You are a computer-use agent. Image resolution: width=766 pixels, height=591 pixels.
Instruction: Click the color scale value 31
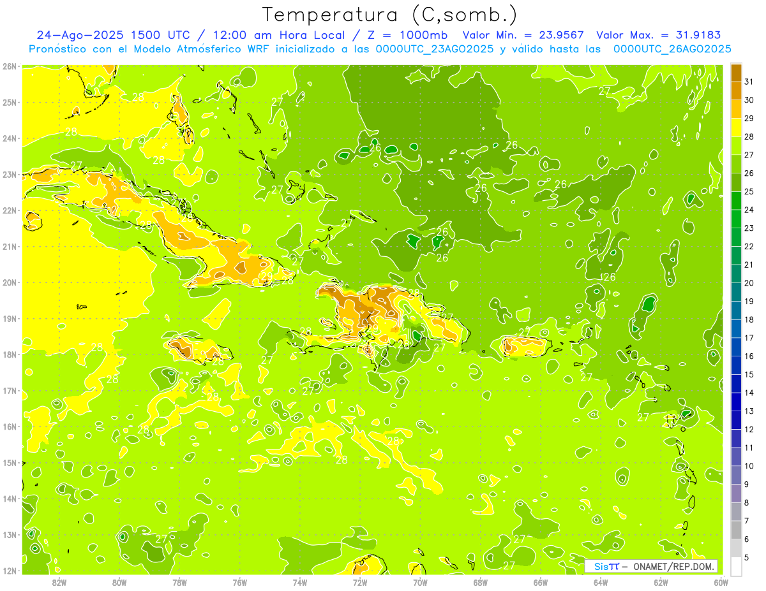pyautogui.click(x=749, y=82)
